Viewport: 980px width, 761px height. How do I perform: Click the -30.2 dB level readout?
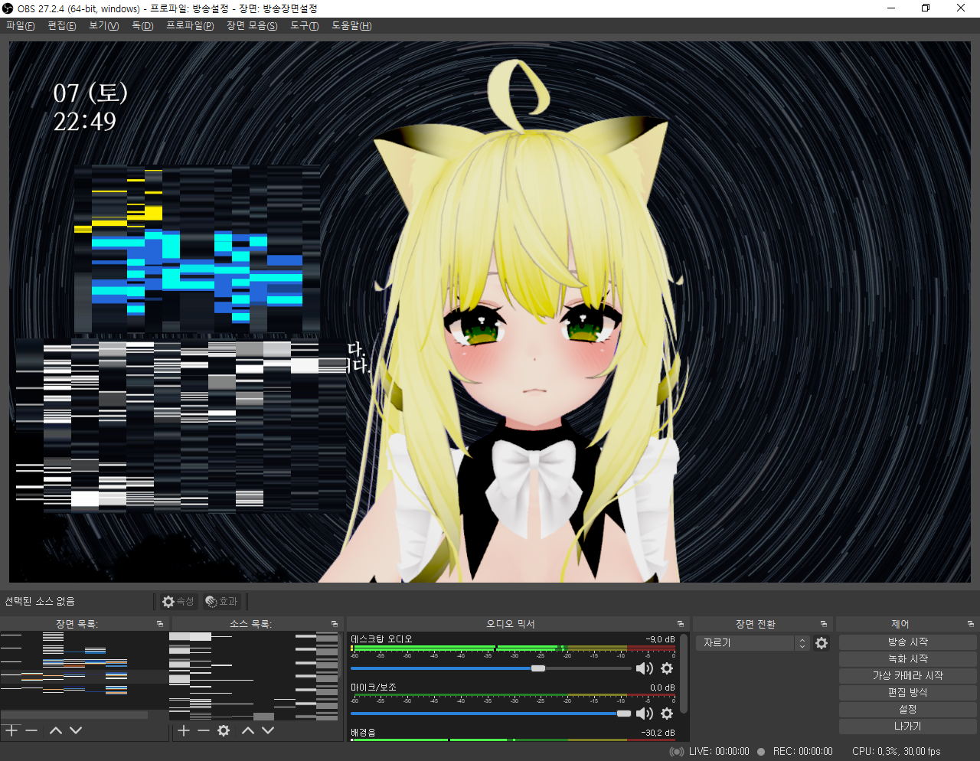(x=658, y=733)
